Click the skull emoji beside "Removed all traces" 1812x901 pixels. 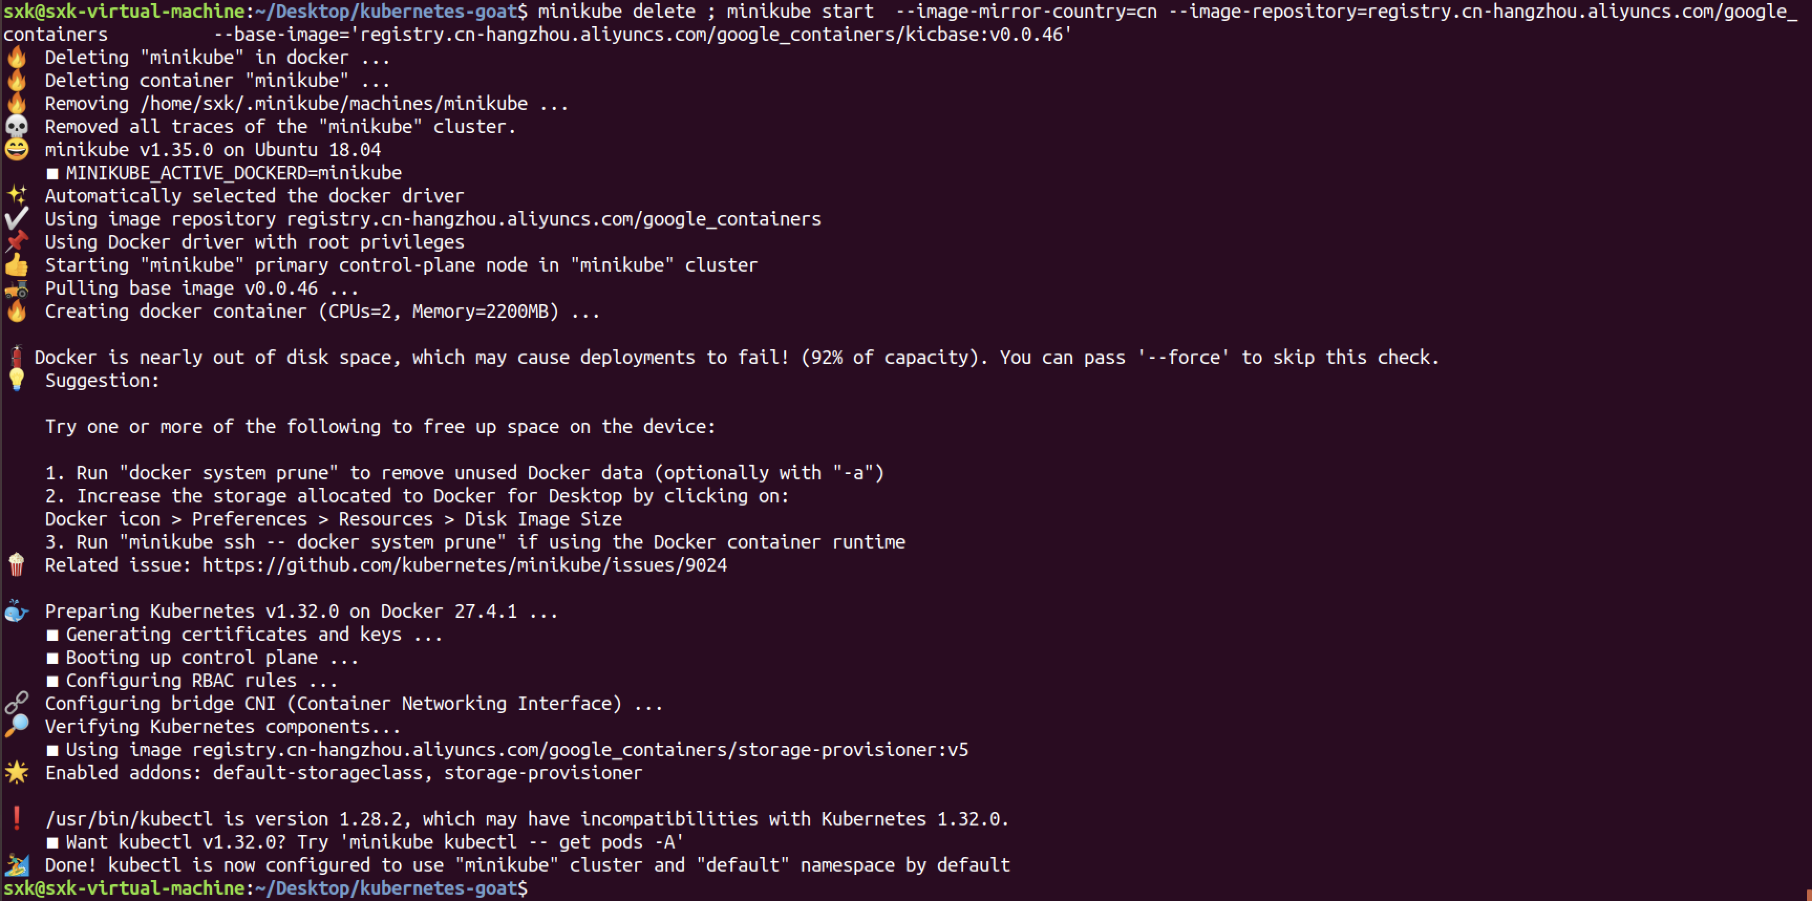(x=16, y=126)
